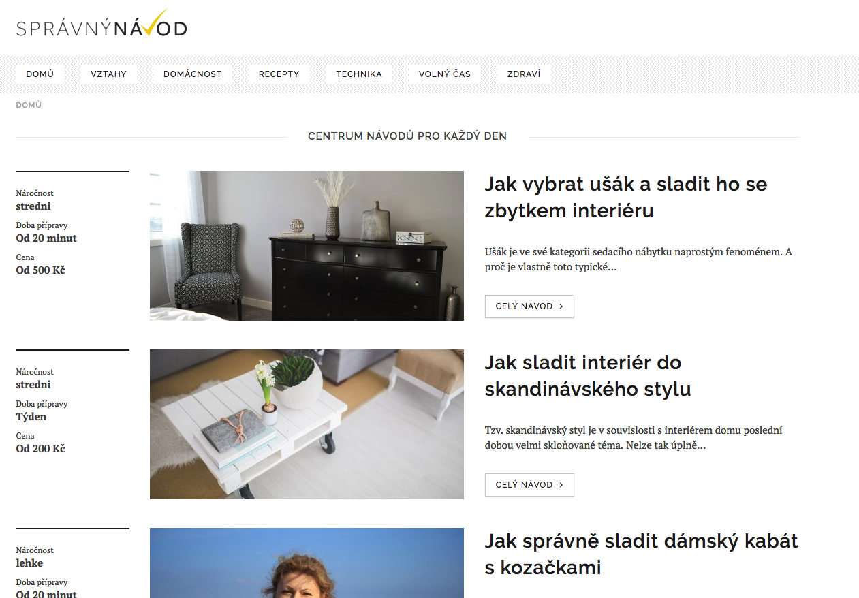The height and width of the screenshot is (598, 859).
Task: Click chevron arrow in first Celý návod button
Action: 561,306
